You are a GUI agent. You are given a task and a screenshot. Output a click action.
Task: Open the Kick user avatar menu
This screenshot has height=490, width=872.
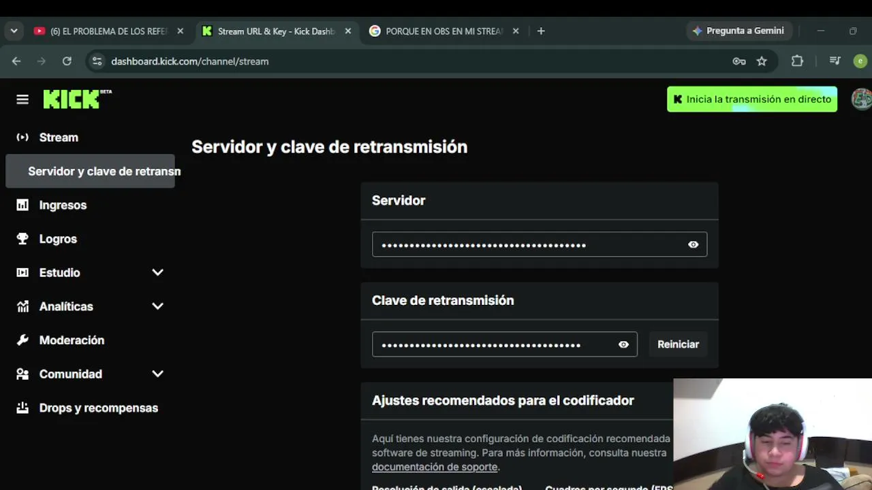click(x=862, y=99)
